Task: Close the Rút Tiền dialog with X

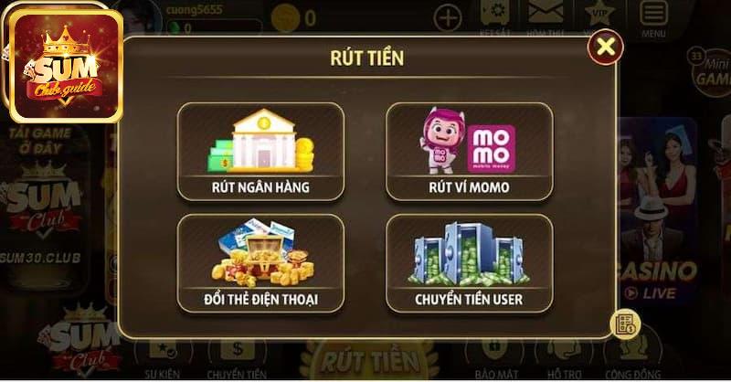Action: (605, 48)
